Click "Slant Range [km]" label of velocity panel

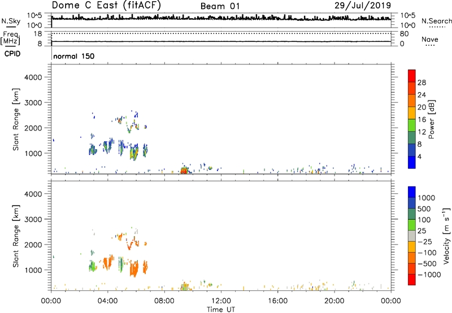point(16,236)
